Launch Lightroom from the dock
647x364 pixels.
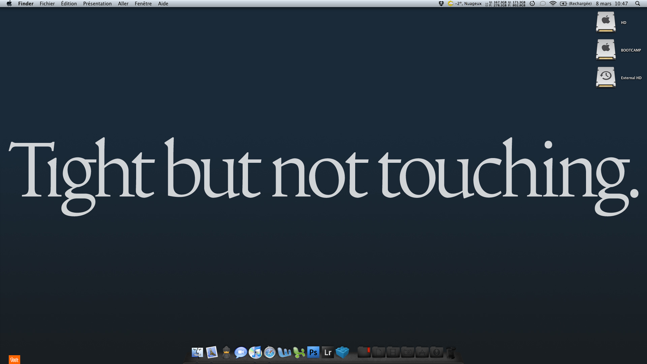tap(328, 353)
